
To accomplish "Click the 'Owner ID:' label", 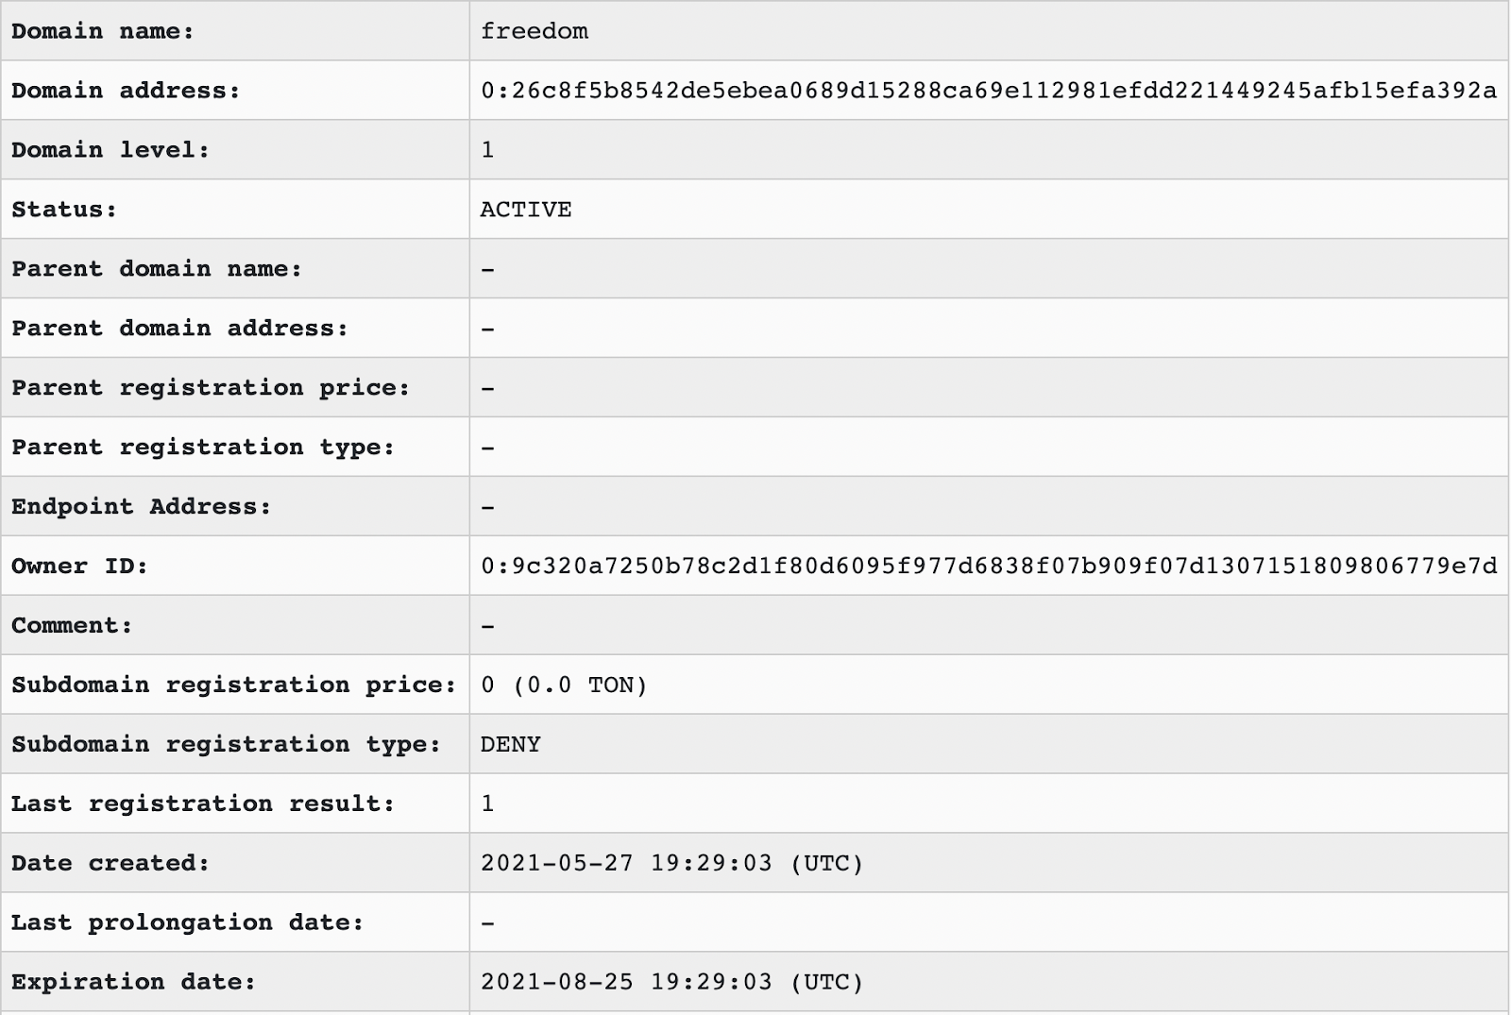I will [80, 566].
